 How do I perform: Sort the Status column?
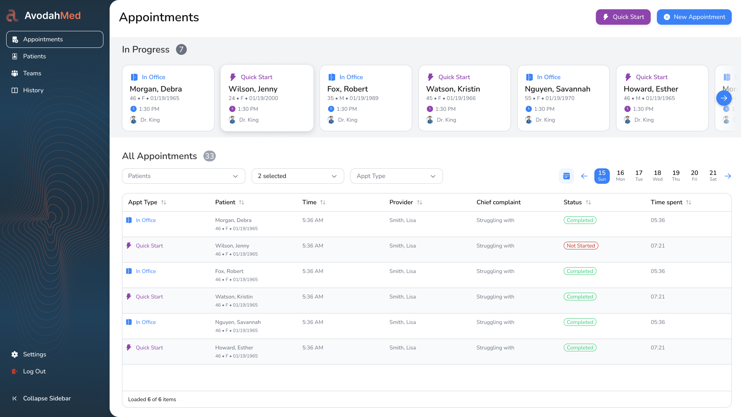588,202
